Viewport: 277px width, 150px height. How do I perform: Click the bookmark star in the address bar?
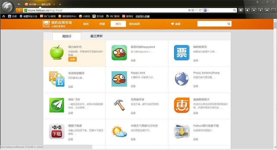pos(189,10)
